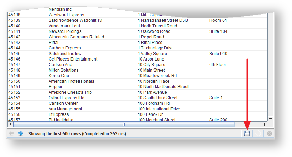Viewport: 292px width, 157px height.
Task: Click the 100 Fordham Rd cell
Action: 173,103
